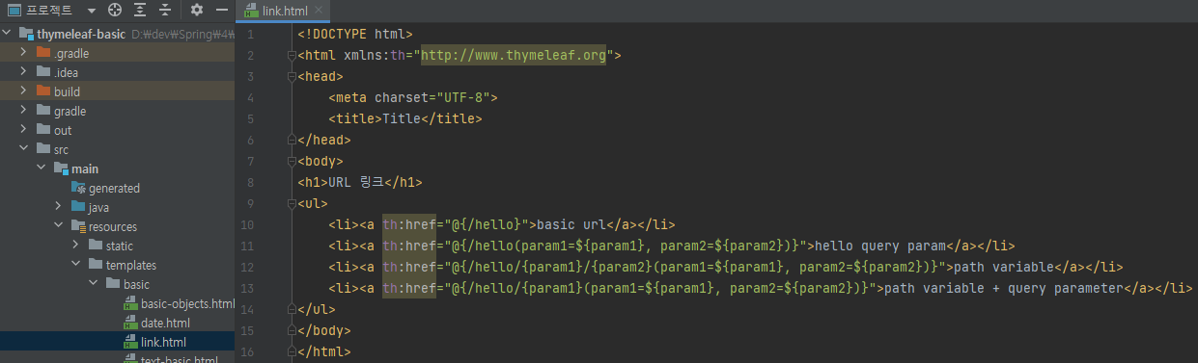Close the link.html tab

click(x=319, y=10)
